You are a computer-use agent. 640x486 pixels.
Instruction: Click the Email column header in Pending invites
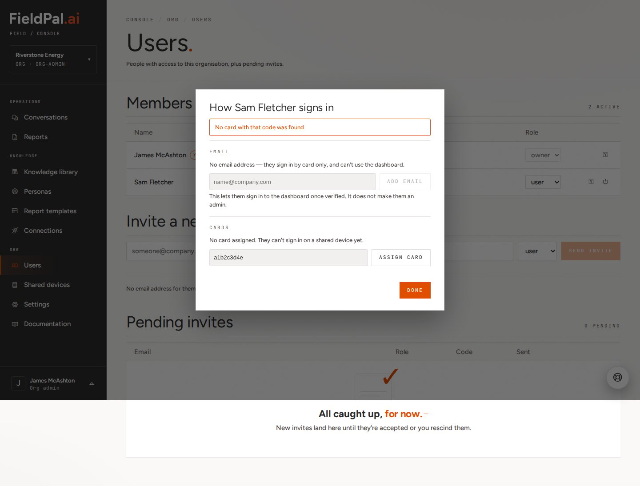143,352
